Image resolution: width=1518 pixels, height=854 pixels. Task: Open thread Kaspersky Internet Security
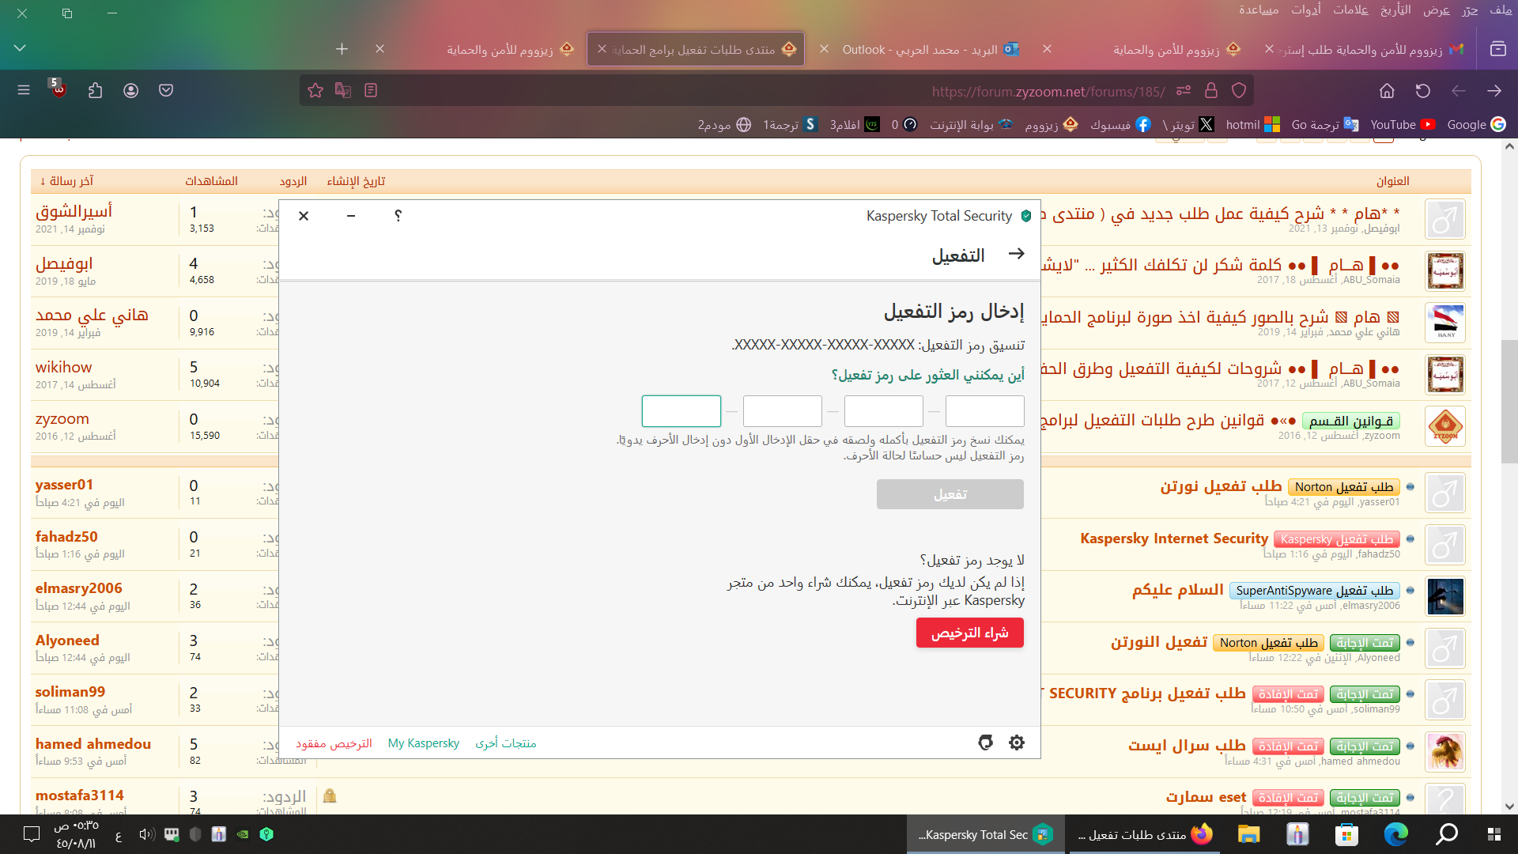coord(1174,538)
